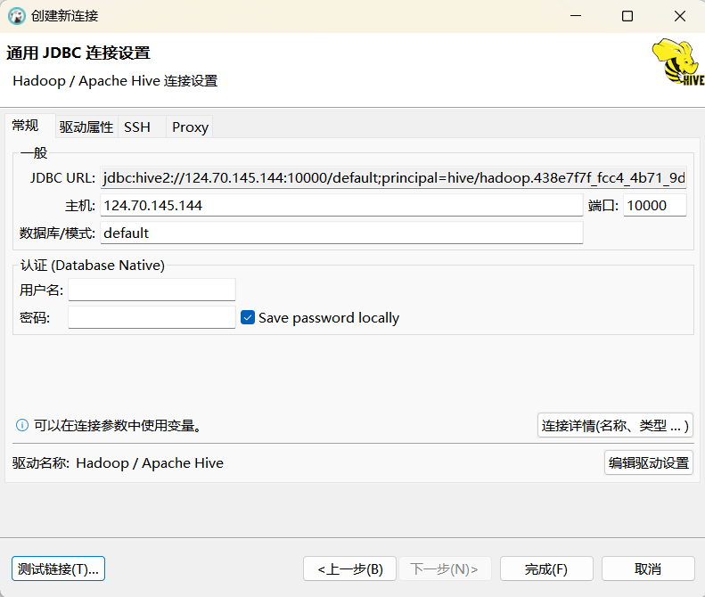The height and width of the screenshot is (597, 705).
Task: Click the 数据库/模式 field with default
Action: click(341, 233)
